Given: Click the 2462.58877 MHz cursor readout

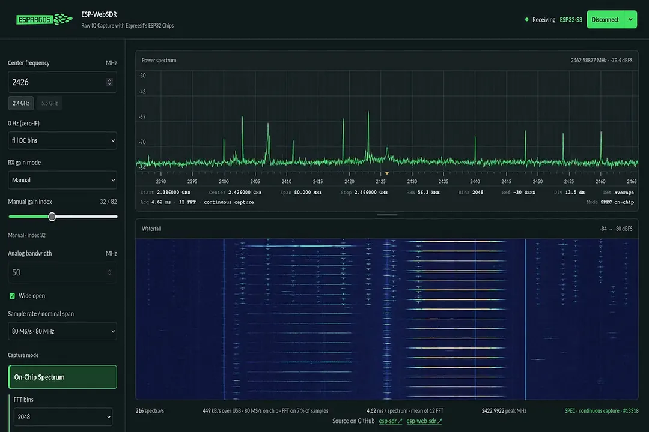Looking at the screenshot, I should pos(602,61).
